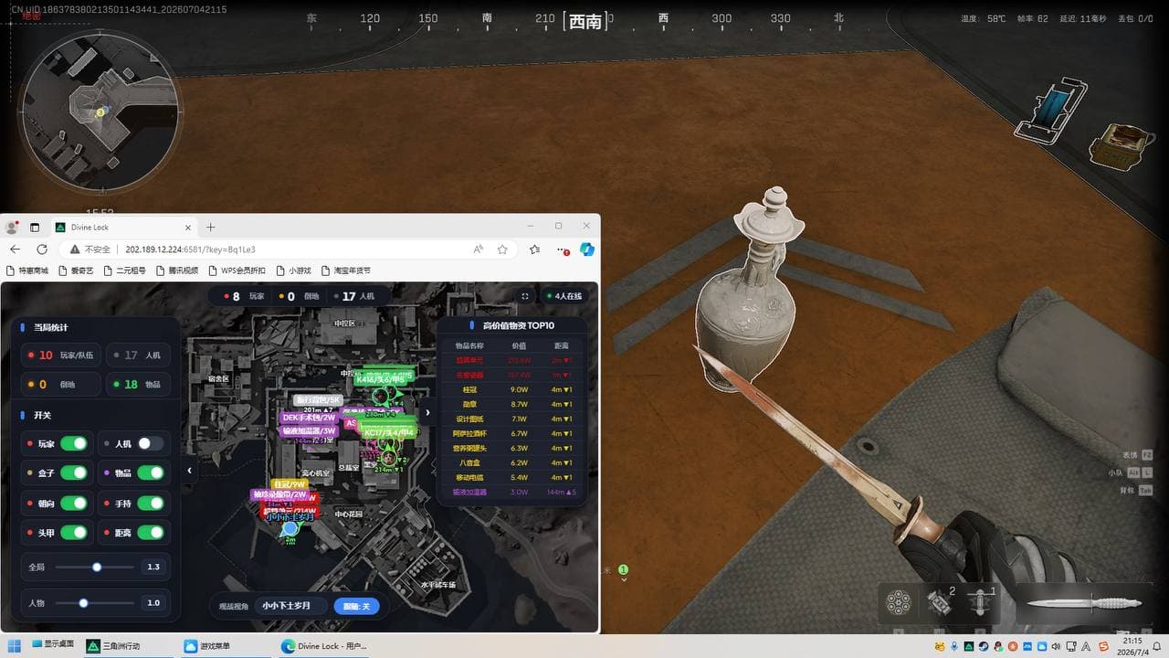Open the 特惠商城 bookmark
The image size is (1169, 658).
[x=27, y=271]
